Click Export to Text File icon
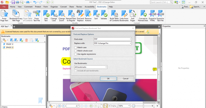Image resolution: width=206 pixels, height=108 pixels. 160,16
